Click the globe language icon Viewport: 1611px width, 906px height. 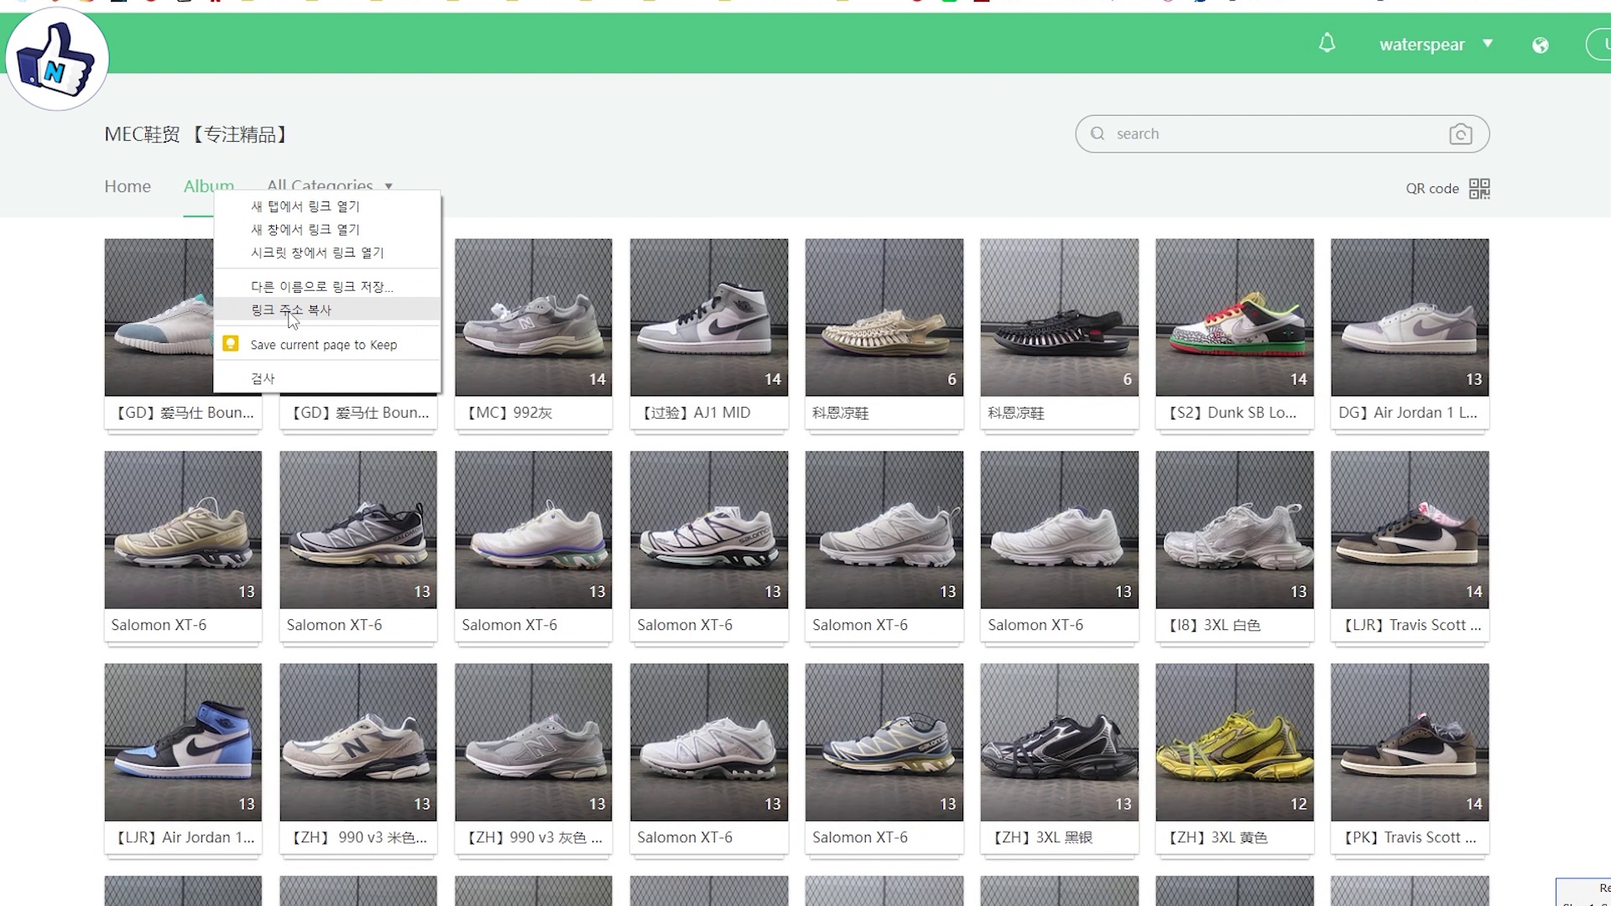tap(1541, 45)
